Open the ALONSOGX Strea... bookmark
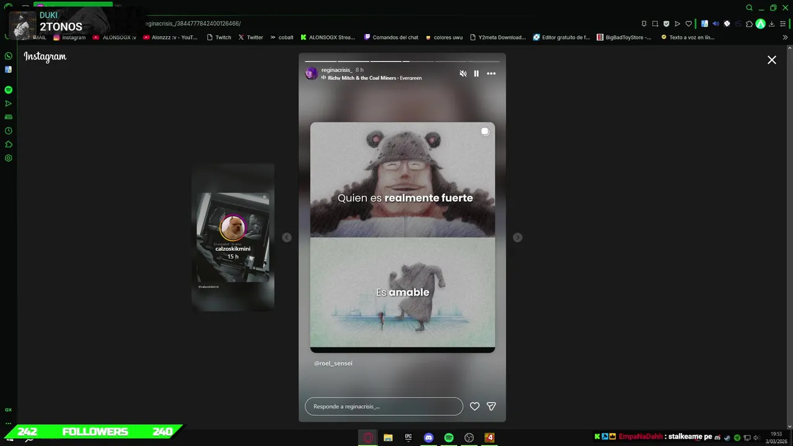 pyautogui.click(x=328, y=37)
